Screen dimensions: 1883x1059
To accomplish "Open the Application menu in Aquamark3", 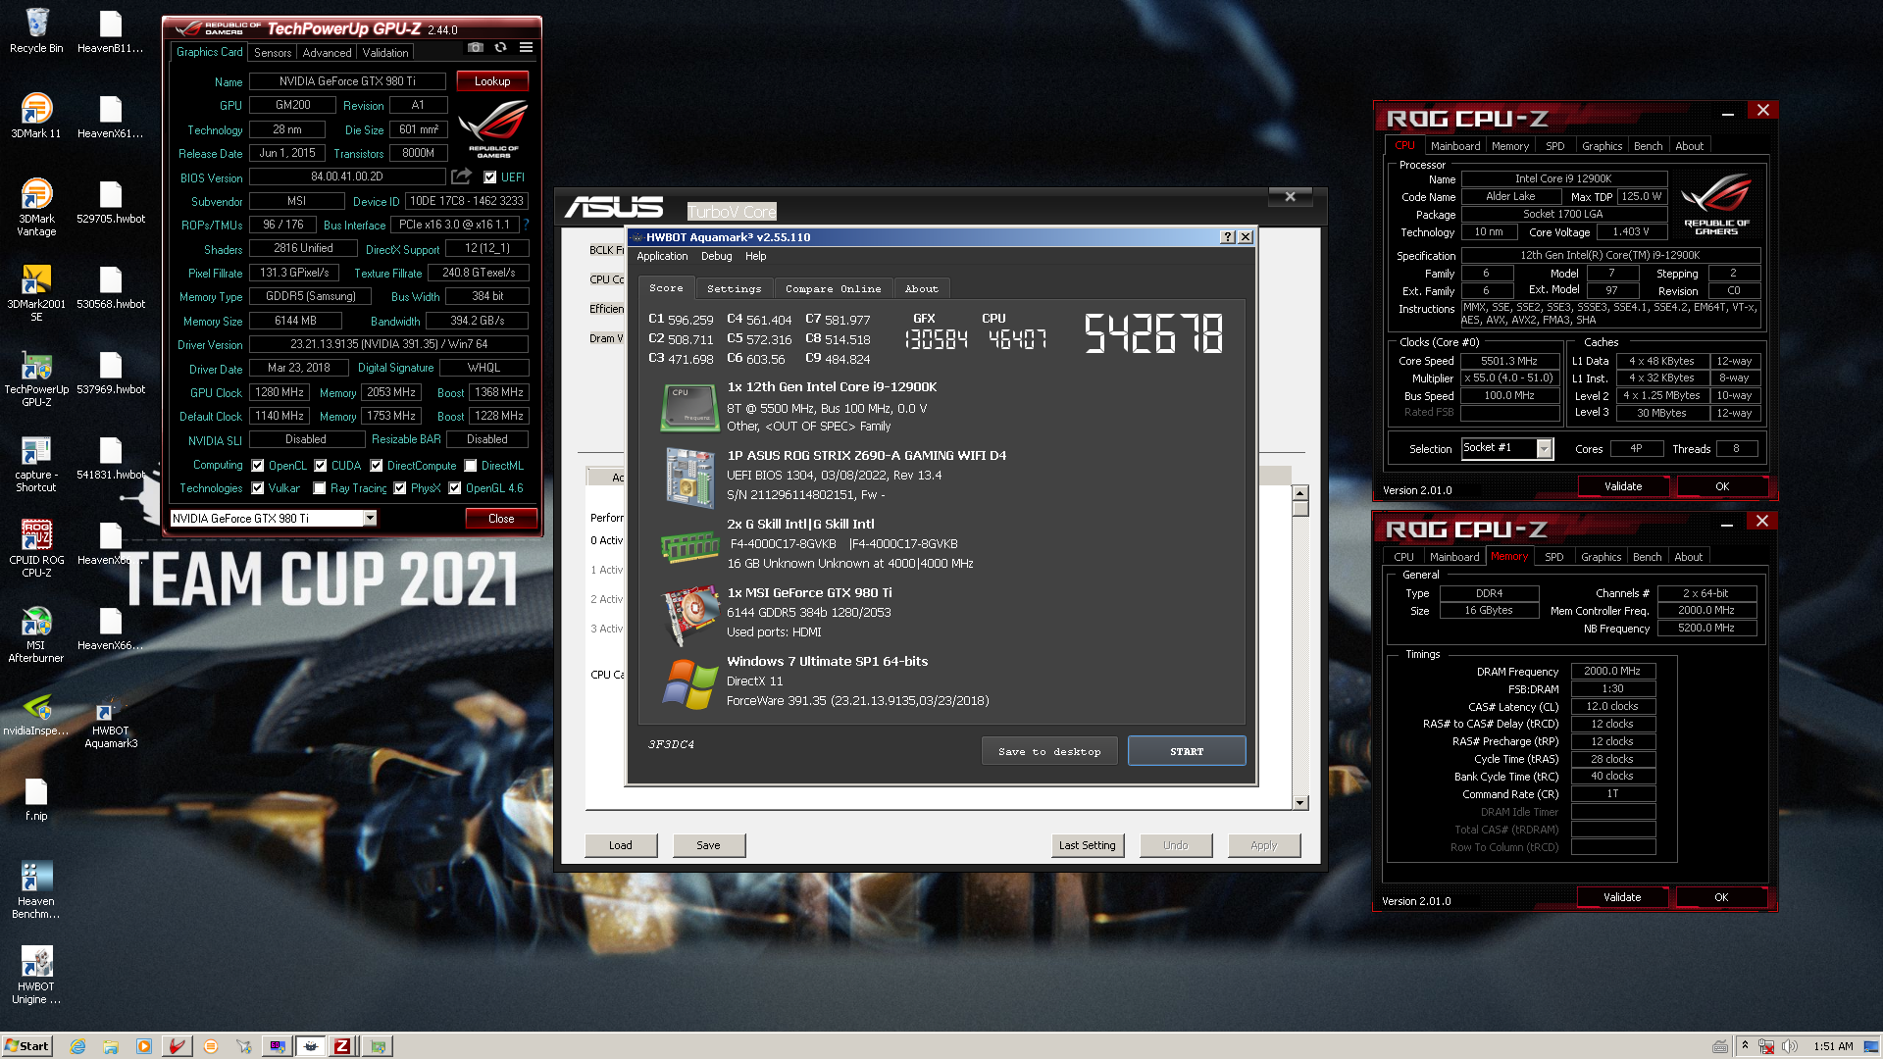I will click(x=662, y=257).
